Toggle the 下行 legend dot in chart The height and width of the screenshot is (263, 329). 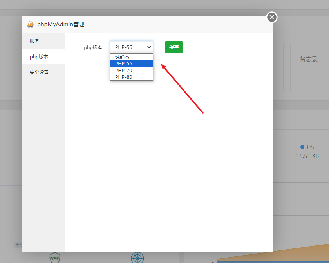coord(302,147)
